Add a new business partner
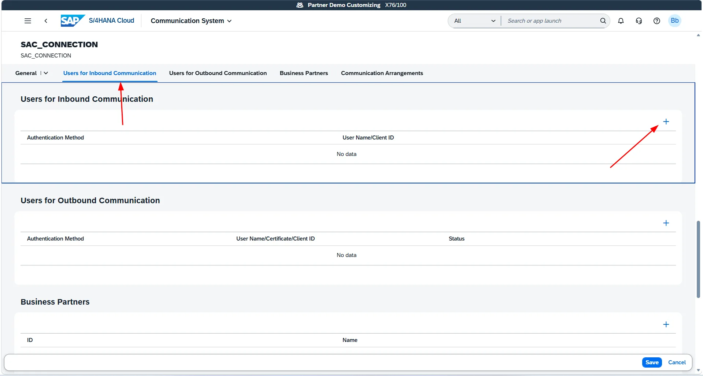The height and width of the screenshot is (376, 703). point(666,324)
